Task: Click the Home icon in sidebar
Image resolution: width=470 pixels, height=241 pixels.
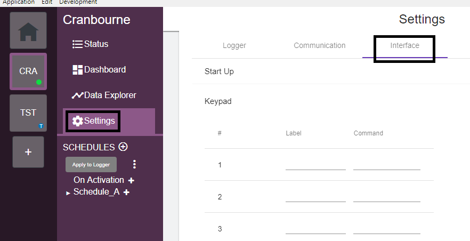Action: (x=28, y=30)
